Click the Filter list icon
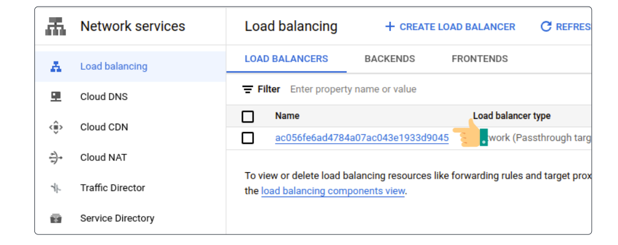The height and width of the screenshot is (245, 618). click(x=248, y=89)
